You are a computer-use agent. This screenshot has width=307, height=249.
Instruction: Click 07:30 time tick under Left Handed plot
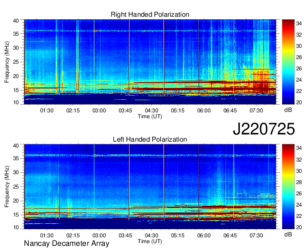click(256, 235)
